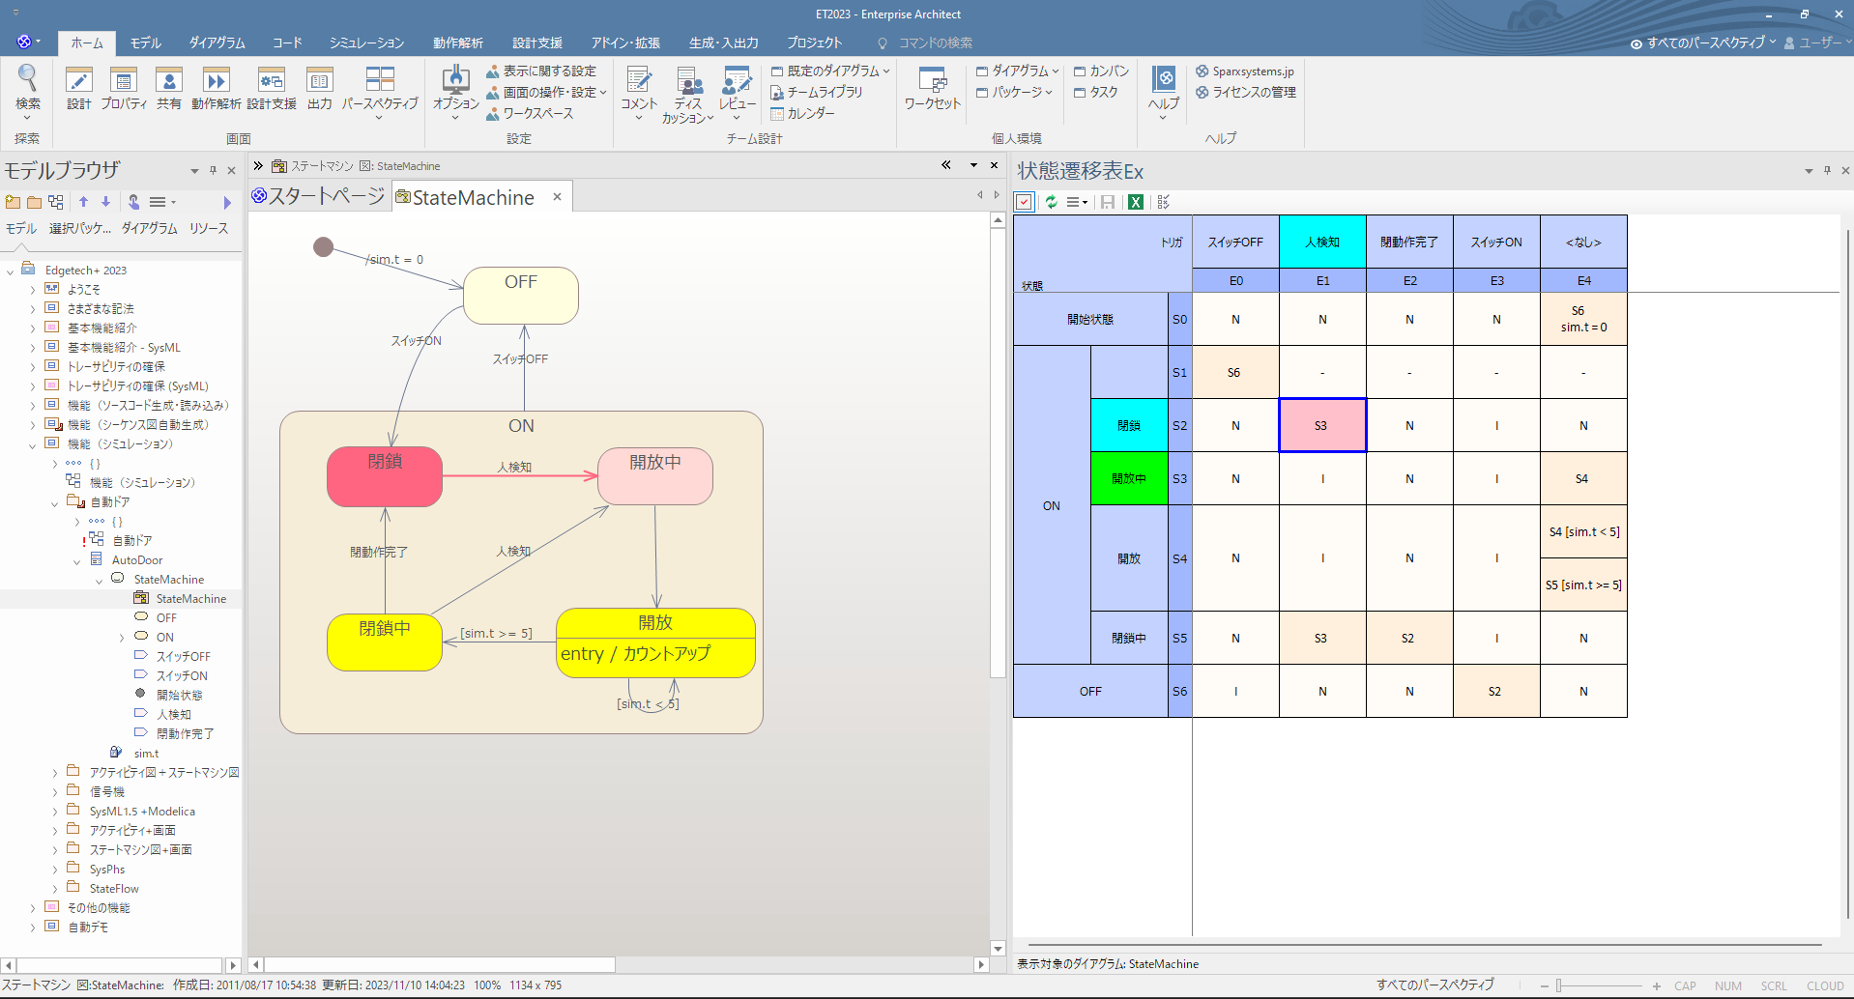This screenshot has width=1854, height=999.
Task: Select the pink S3 cell in the 閉鎖 row
Action: tap(1322, 425)
